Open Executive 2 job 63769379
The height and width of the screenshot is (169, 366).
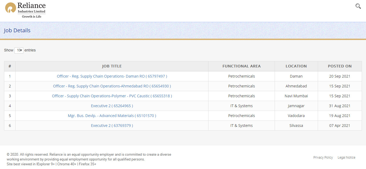coord(112,126)
